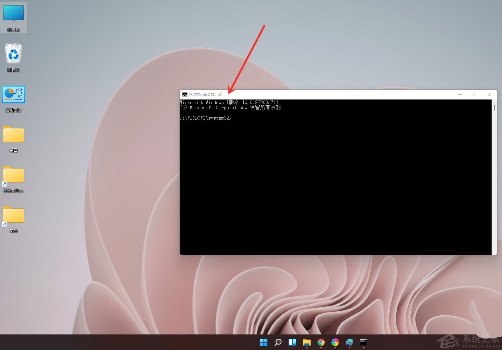The width and height of the screenshot is (502, 350).
Task: Select the Command Prompt taskbar icon
Action: pos(364,342)
